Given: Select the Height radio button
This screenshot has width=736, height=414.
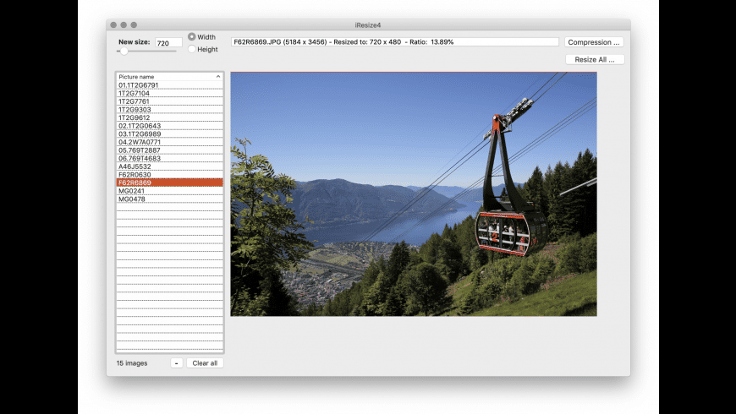Looking at the screenshot, I should (x=192, y=49).
